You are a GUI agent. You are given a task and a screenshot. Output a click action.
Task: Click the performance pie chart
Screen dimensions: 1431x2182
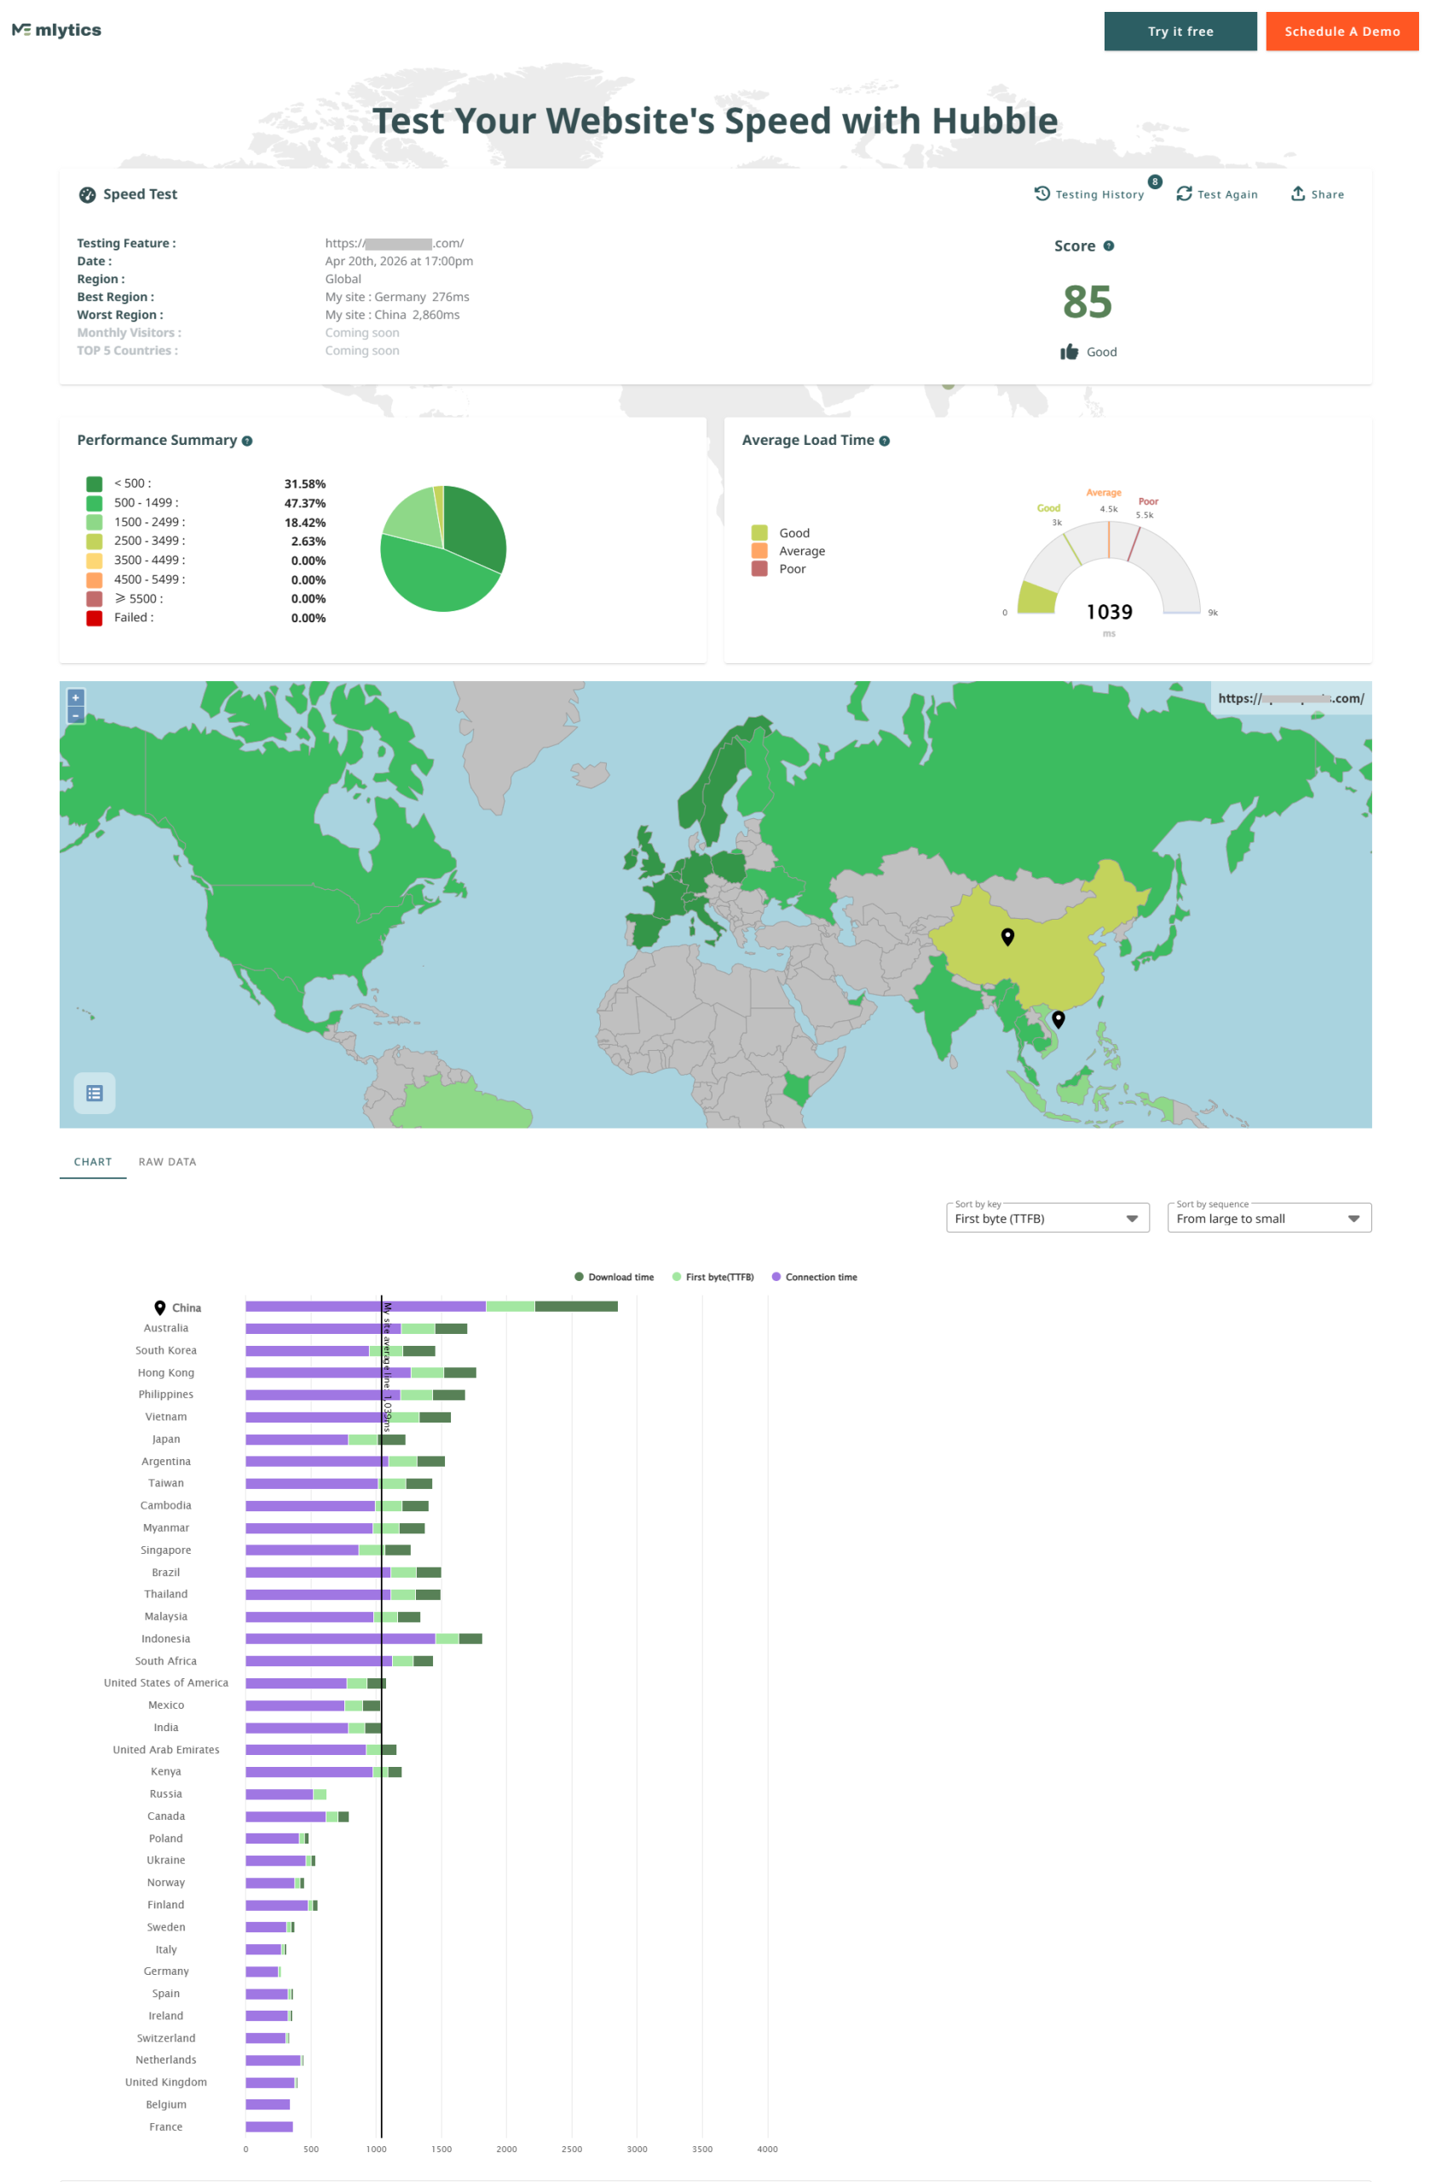[x=443, y=548]
